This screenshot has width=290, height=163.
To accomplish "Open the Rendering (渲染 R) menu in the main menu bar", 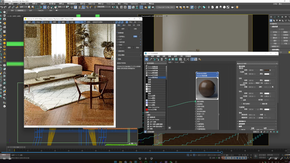I will 83,4.
